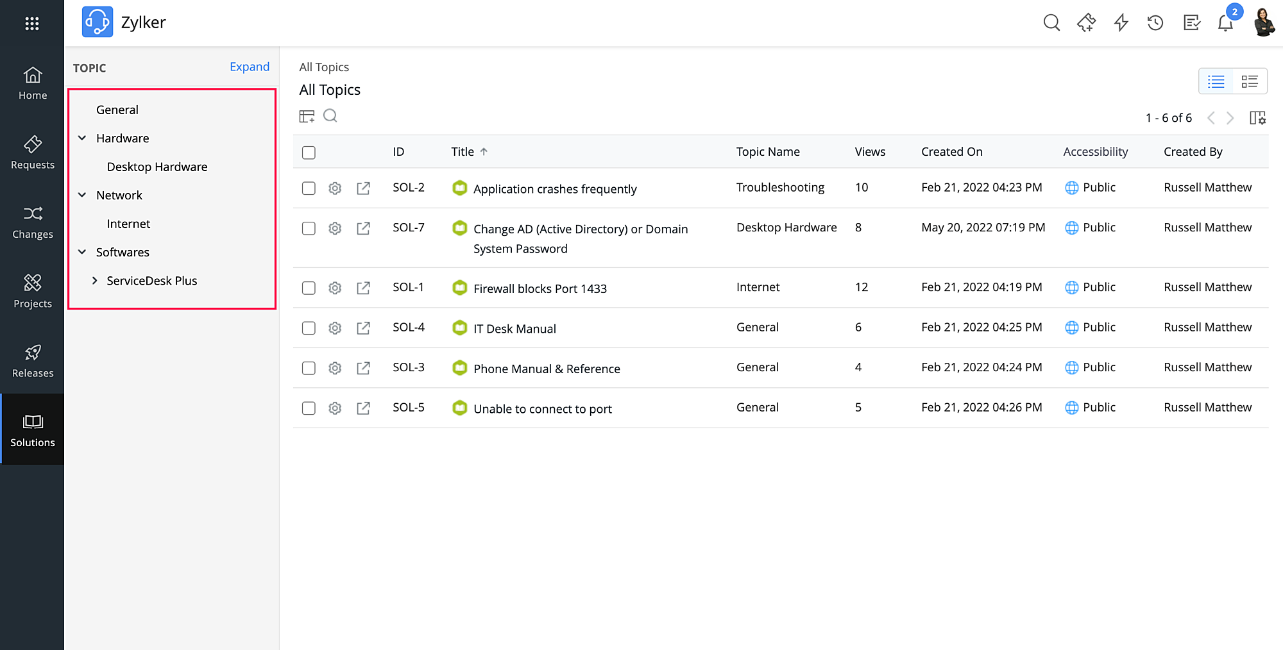The height and width of the screenshot is (650, 1283).
Task: Check the select-all header checkbox
Action: (309, 153)
